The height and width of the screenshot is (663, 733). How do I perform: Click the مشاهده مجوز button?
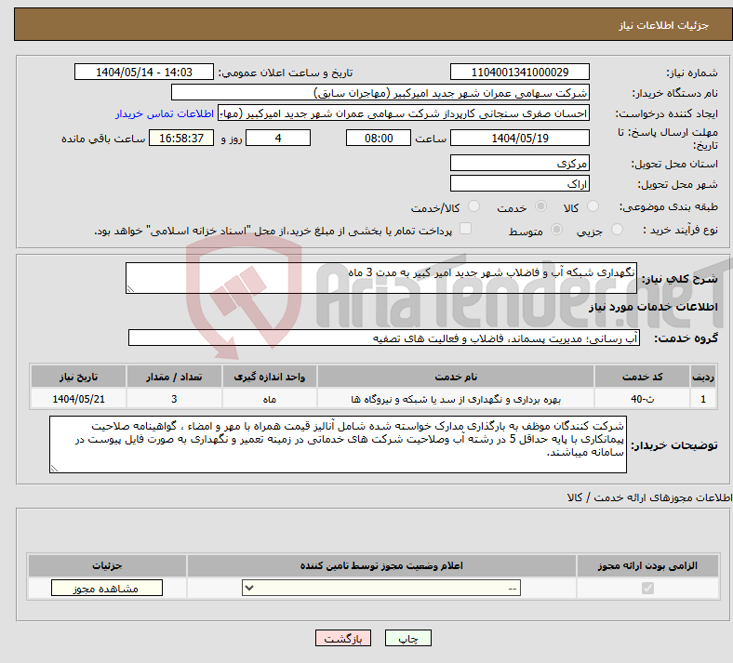(x=107, y=588)
